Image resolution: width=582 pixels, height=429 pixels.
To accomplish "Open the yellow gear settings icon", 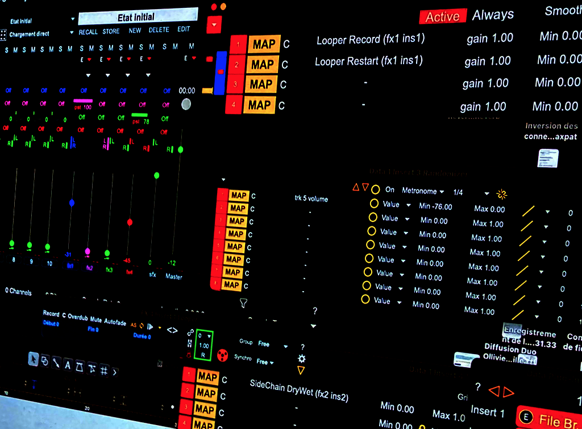I will (302, 359).
